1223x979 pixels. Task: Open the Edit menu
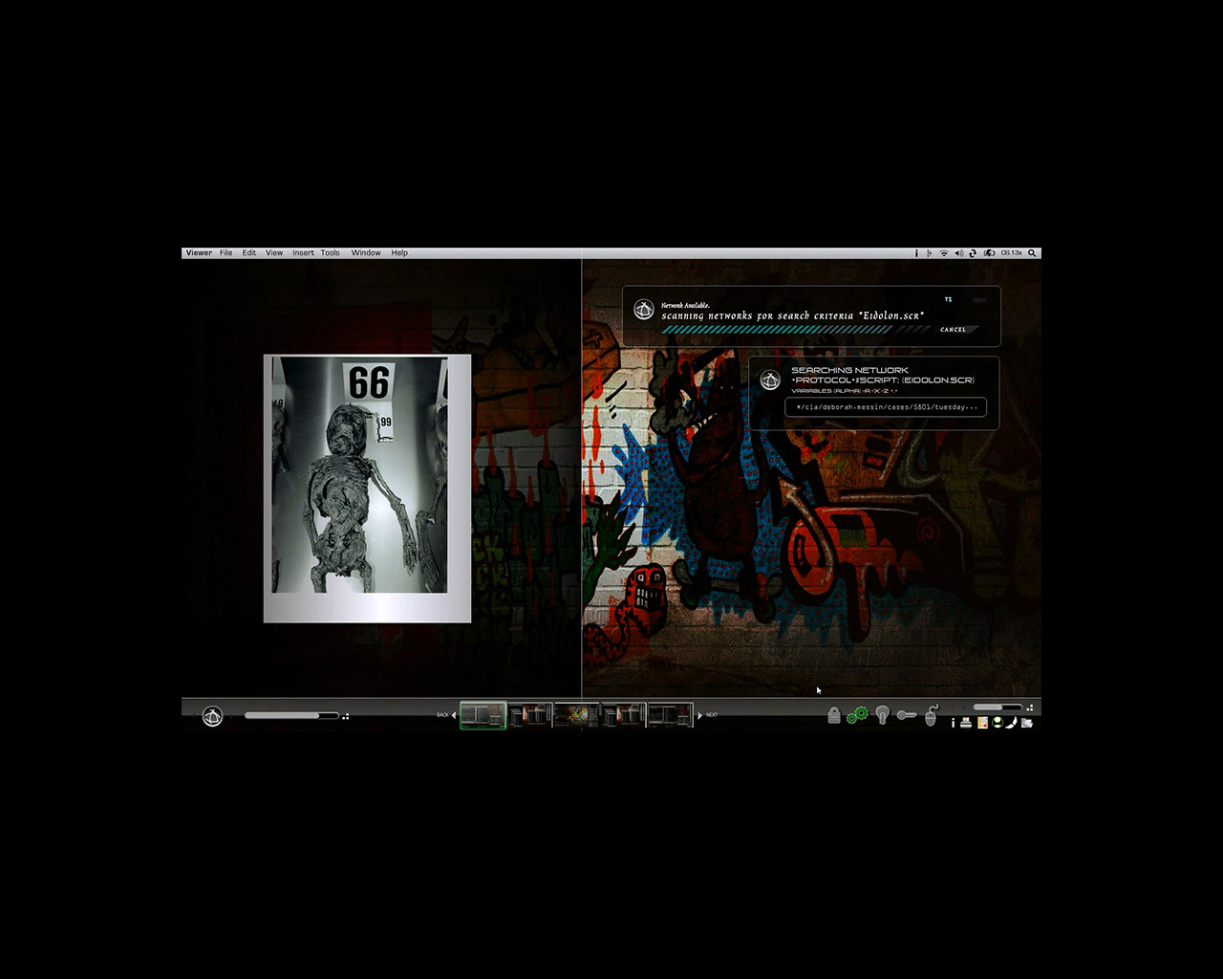pyautogui.click(x=248, y=253)
